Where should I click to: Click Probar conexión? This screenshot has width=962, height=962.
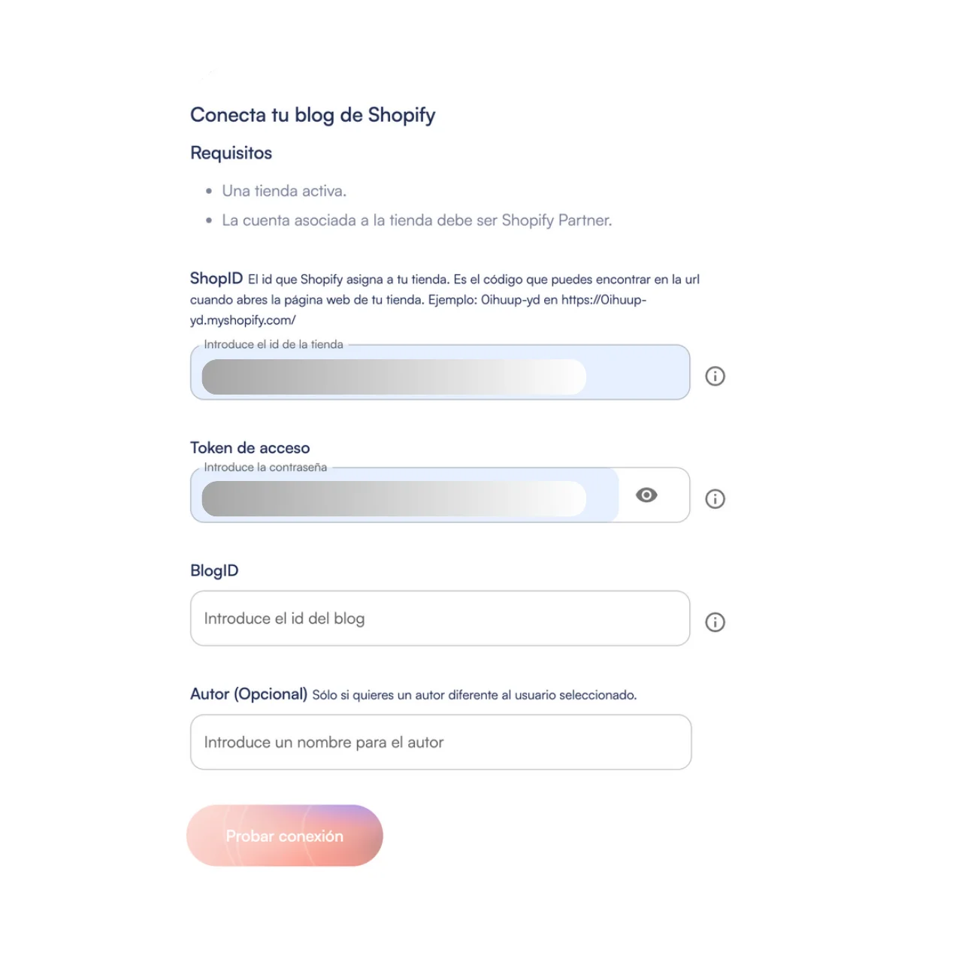(x=284, y=835)
